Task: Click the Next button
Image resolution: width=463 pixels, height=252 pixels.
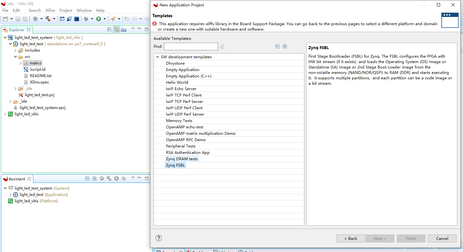Action: [x=380, y=238]
